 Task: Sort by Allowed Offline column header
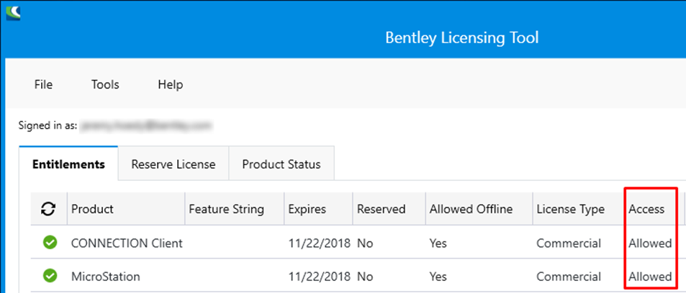click(x=471, y=209)
